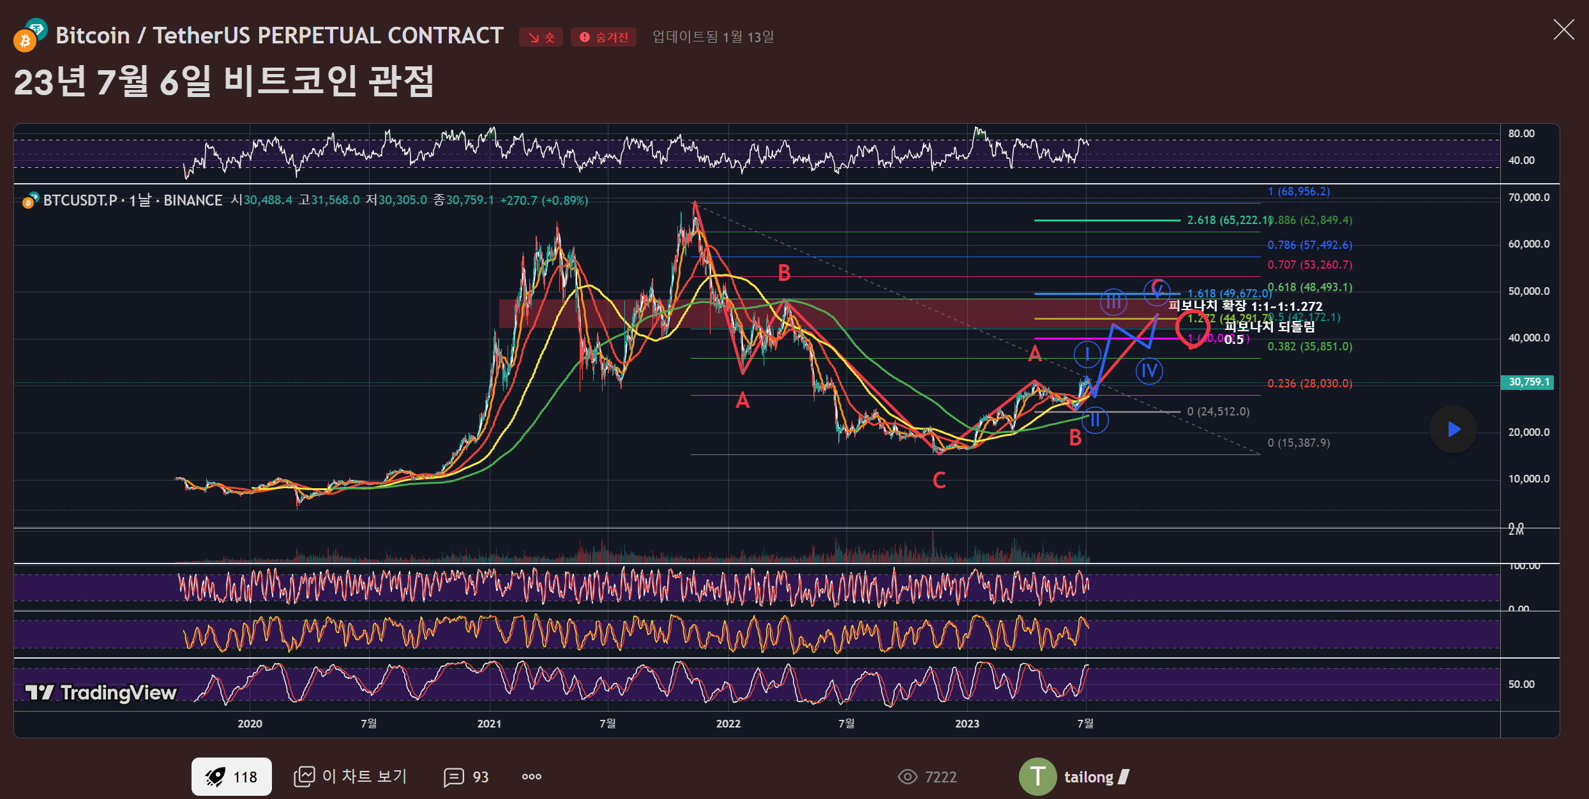
Task: Close the idea popup with X
Action: point(1563,29)
